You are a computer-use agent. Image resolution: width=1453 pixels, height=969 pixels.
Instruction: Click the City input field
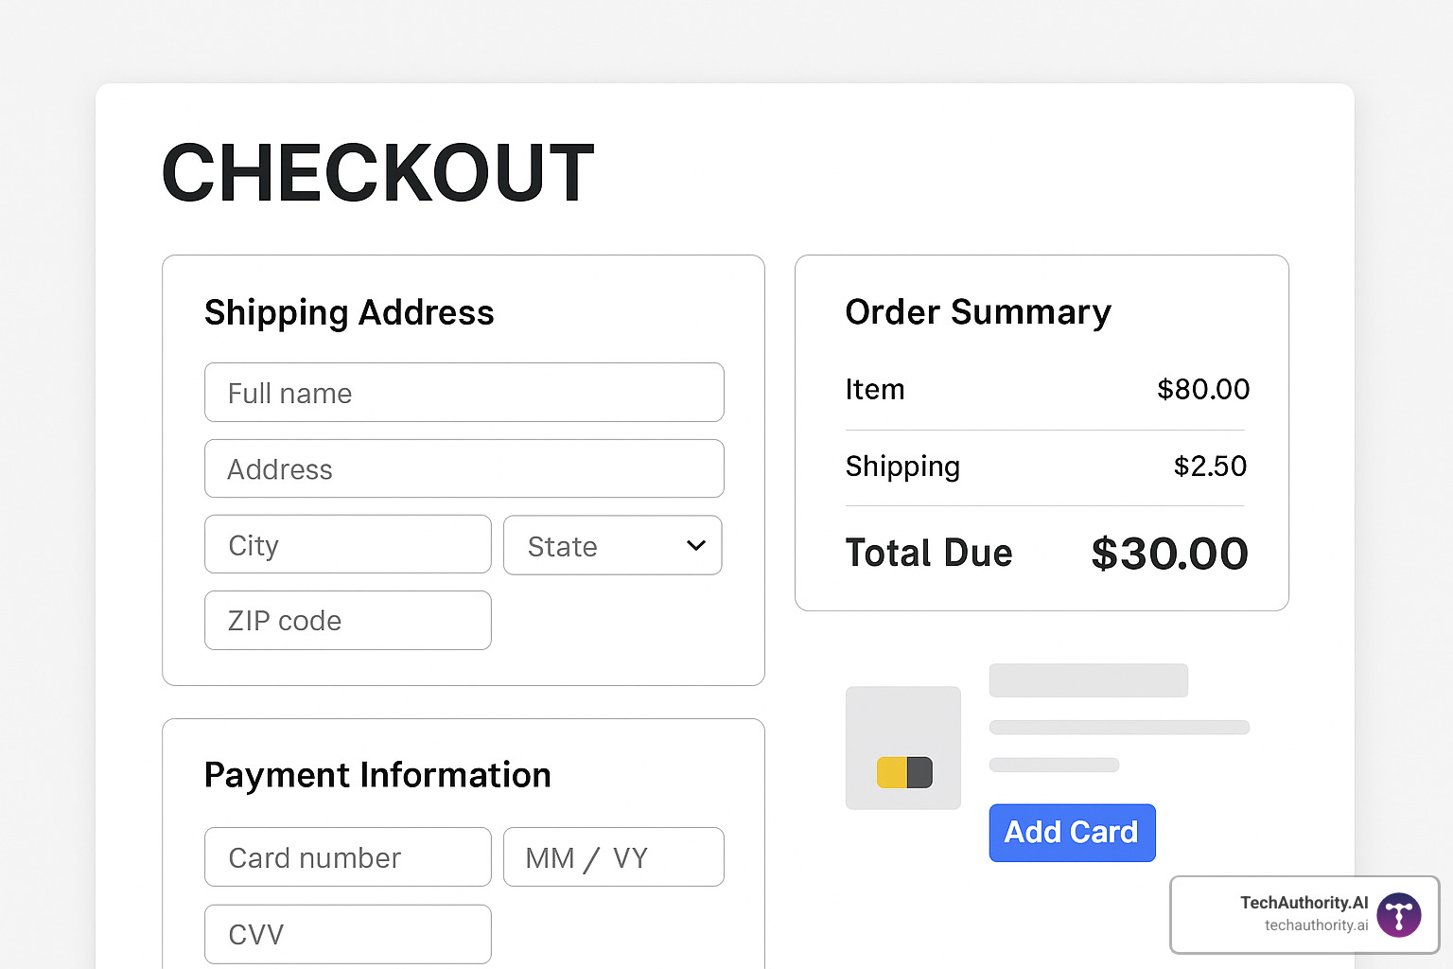tap(347, 544)
